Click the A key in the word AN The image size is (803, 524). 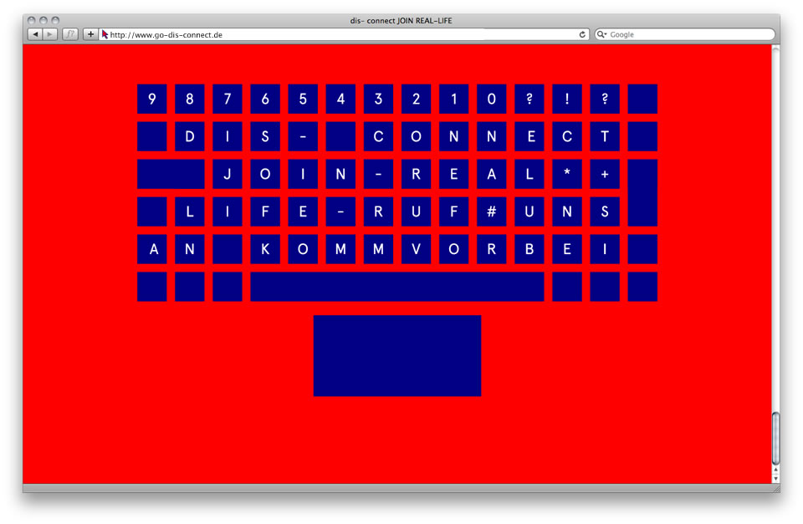tap(152, 249)
